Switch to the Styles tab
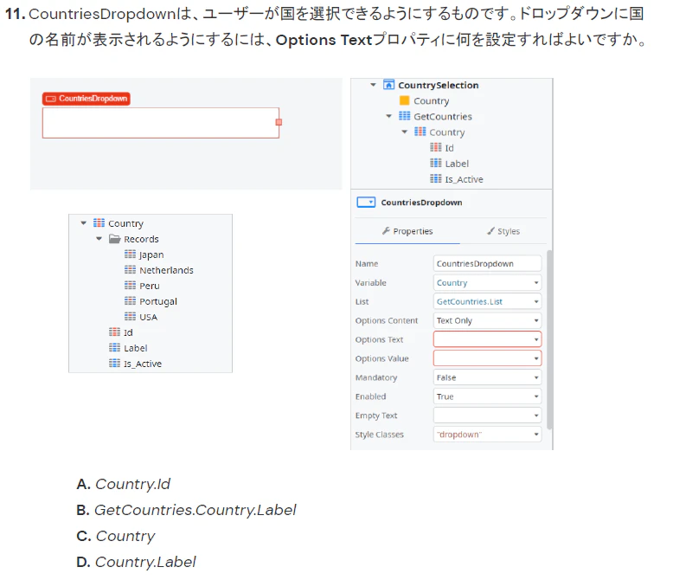The width and height of the screenshot is (673, 580). pos(503,232)
